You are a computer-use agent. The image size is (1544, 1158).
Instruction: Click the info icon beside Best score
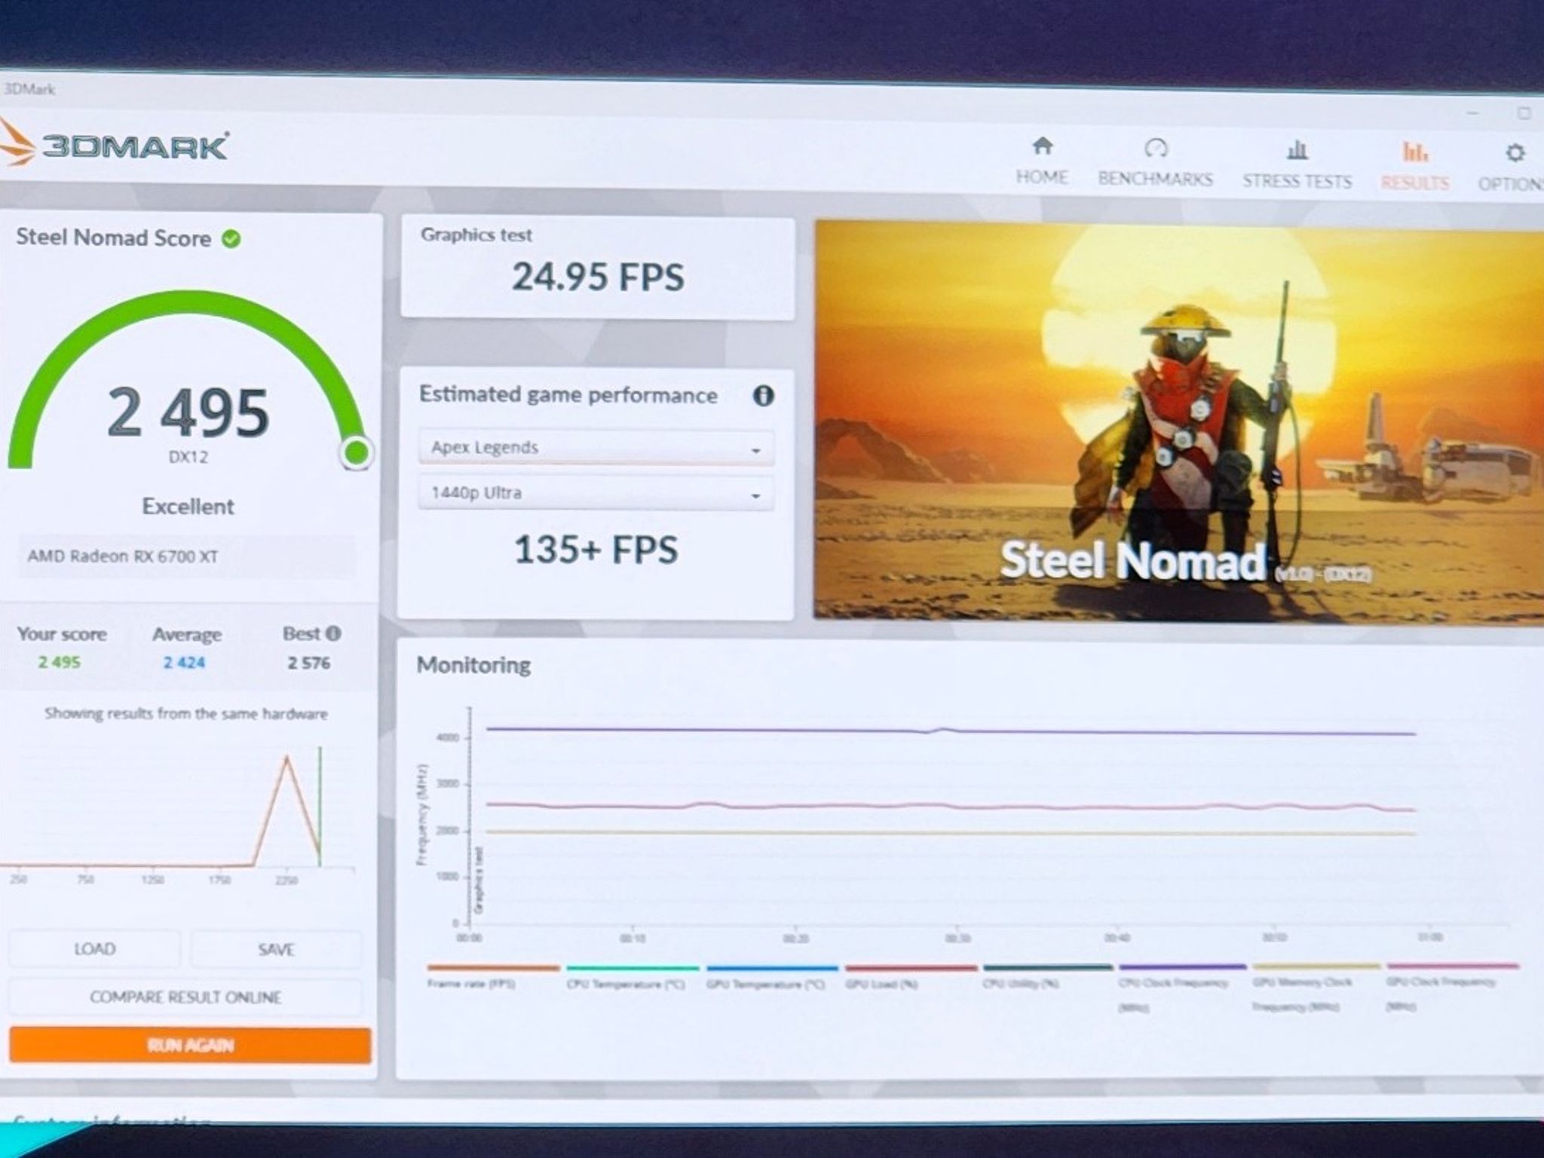(333, 633)
